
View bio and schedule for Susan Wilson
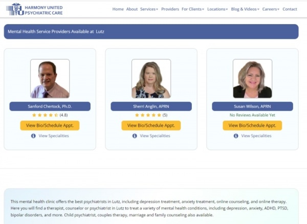(252, 125)
